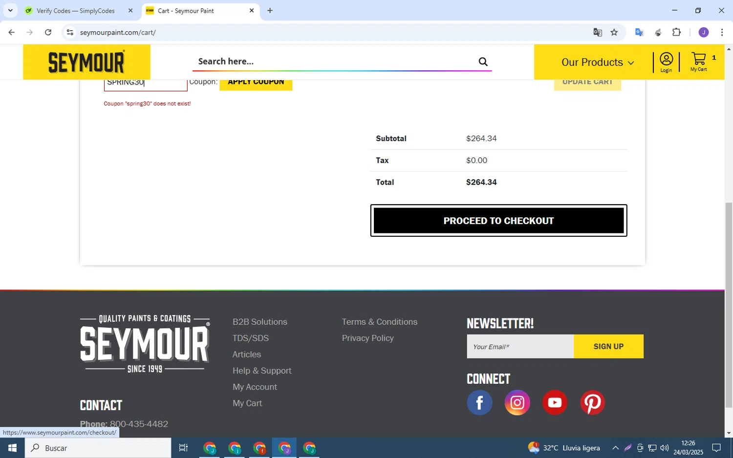Open the Terms & Conditions link
Image resolution: width=733 pixels, height=458 pixels.
[x=380, y=322]
